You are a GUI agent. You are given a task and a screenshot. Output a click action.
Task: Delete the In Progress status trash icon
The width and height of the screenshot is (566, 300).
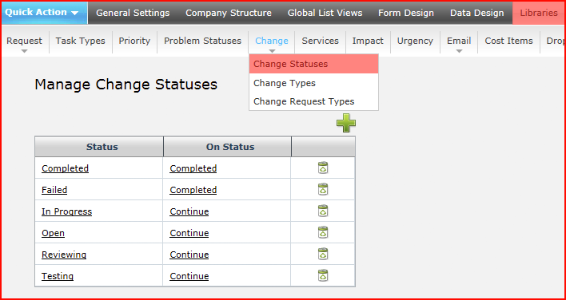[323, 211]
